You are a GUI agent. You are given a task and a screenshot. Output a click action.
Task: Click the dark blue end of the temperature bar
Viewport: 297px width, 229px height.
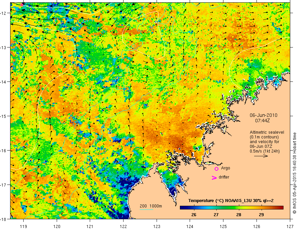tap(182, 208)
